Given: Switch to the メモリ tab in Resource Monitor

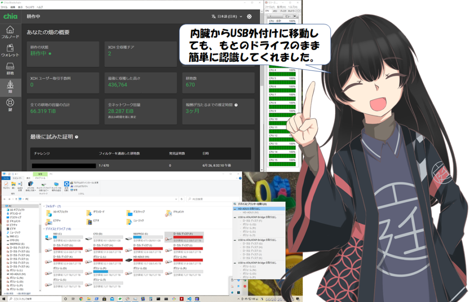Looking at the screenshot, I should (275, 11).
